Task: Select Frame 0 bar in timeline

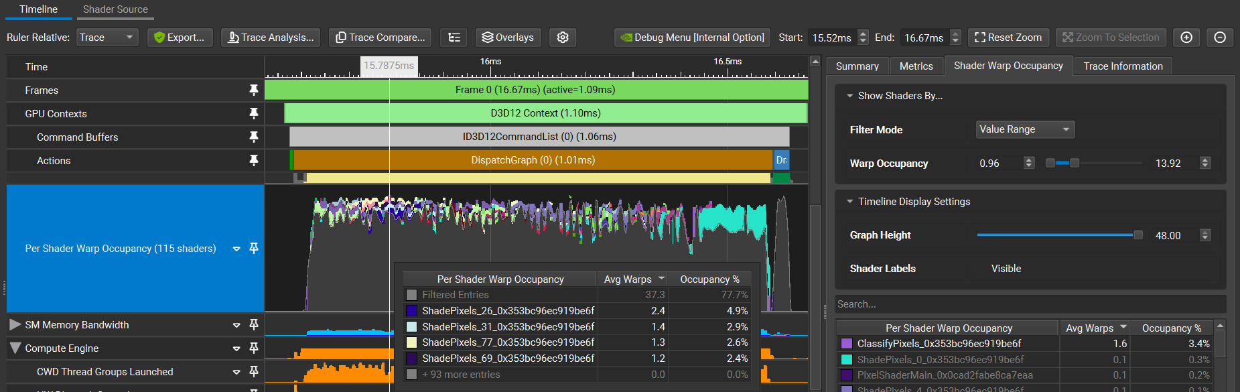Action: pyautogui.click(x=536, y=90)
